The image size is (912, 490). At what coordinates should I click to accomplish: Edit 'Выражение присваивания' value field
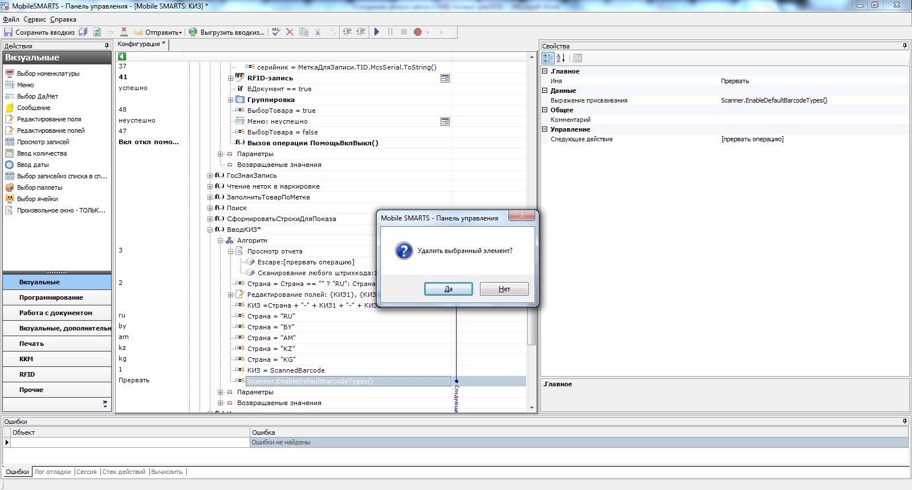[x=814, y=100]
